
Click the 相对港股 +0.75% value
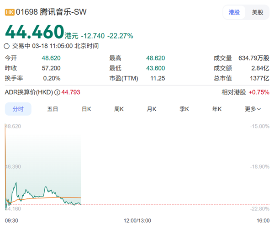click(x=258, y=92)
